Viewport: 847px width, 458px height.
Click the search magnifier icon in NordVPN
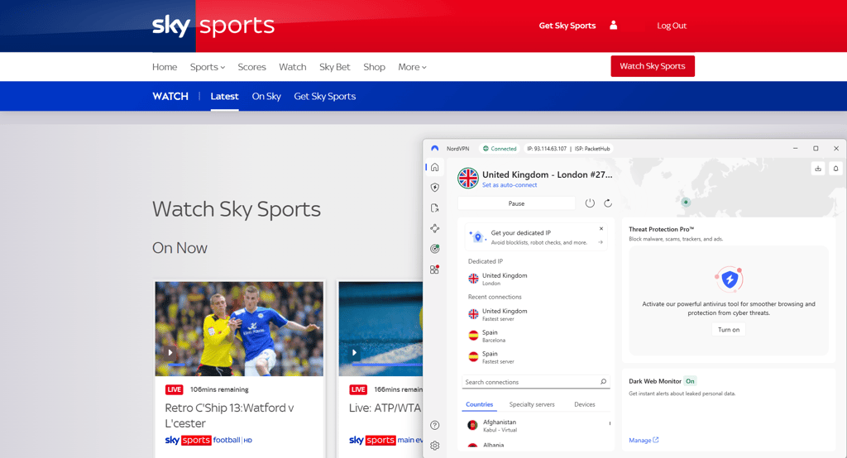(x=603, y=381)
